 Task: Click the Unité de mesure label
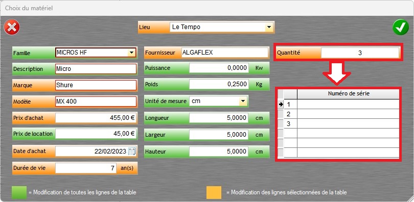[166, 101]
